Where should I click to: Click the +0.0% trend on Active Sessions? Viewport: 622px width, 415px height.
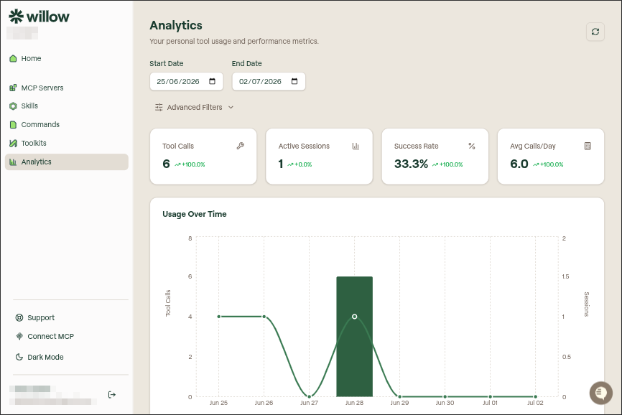(x=300, y=164)
